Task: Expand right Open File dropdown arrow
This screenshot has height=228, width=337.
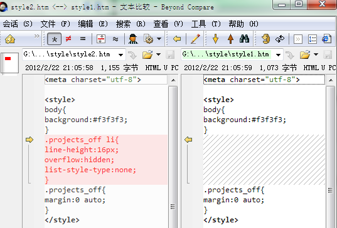Action: (x=316, y=54)
